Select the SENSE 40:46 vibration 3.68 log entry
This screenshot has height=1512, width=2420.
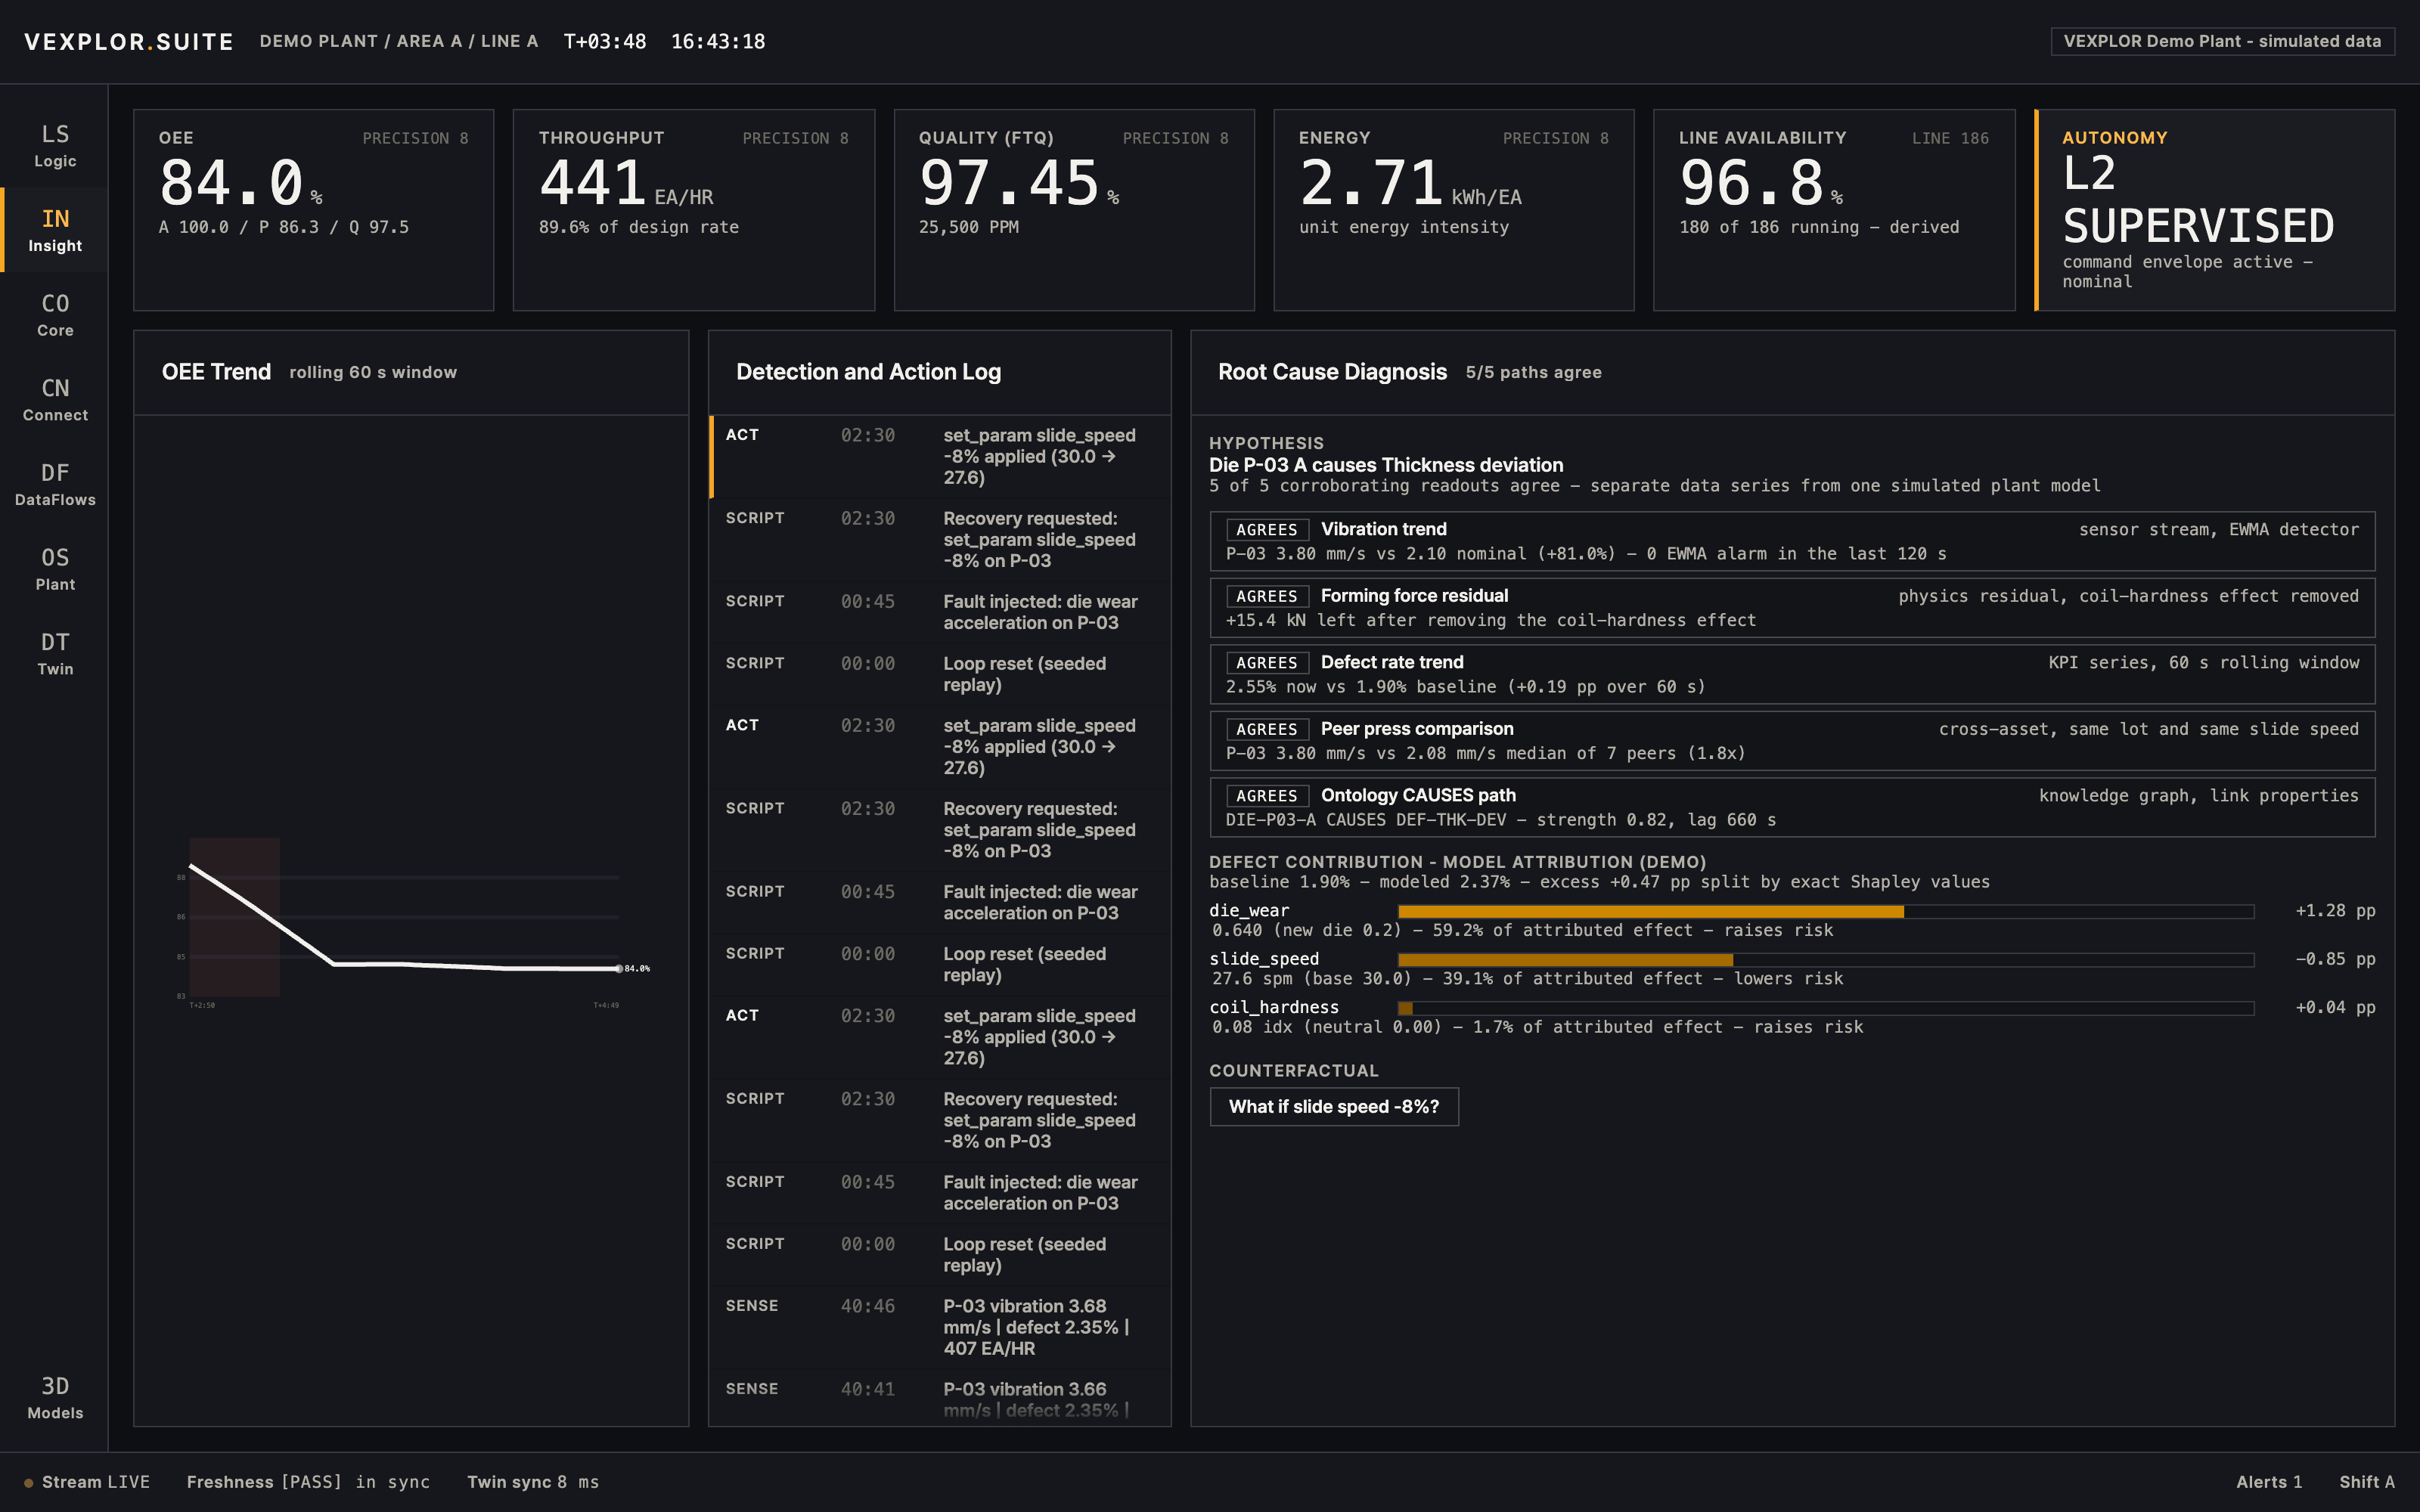pos(940,1327)
